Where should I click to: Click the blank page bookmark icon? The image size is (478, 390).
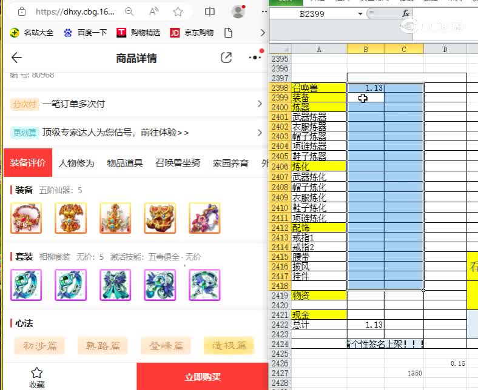(x=228, y=32)
